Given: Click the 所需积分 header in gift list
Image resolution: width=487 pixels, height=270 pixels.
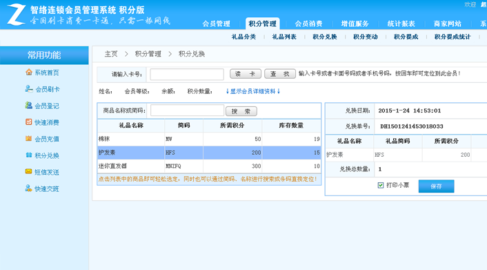Looking at the screenshot, I should point(232,126).
